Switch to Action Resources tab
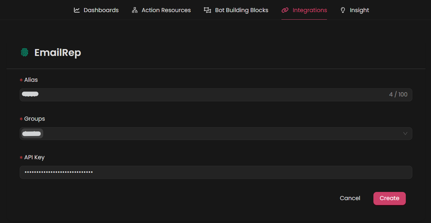 pos(166,10)
